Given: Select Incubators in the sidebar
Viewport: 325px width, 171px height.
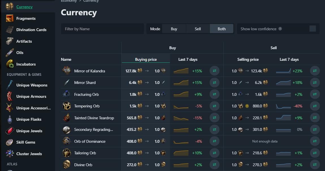Looking at the screenshot, I should pyautogui.click(x=26, y=64).
